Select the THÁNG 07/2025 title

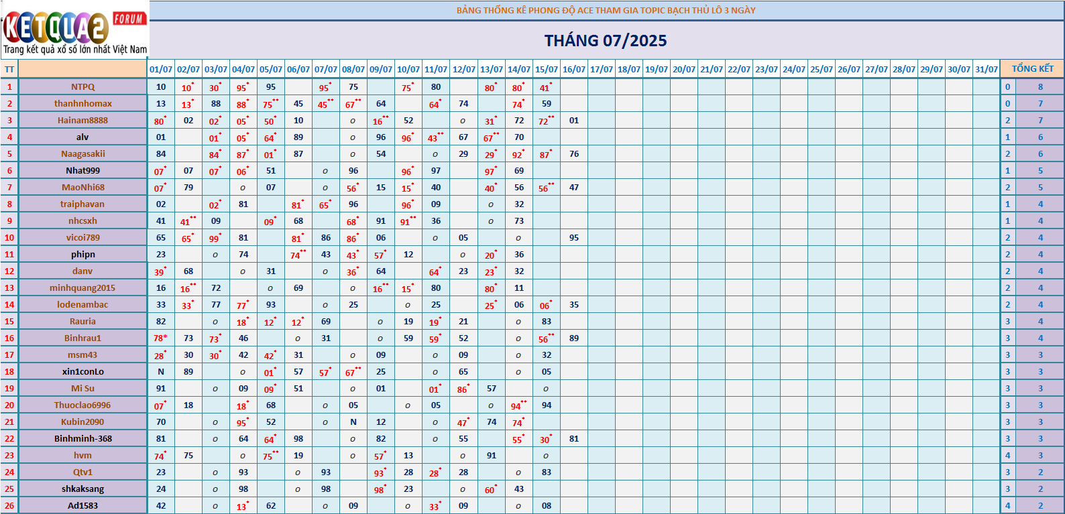tap(606, 41)
